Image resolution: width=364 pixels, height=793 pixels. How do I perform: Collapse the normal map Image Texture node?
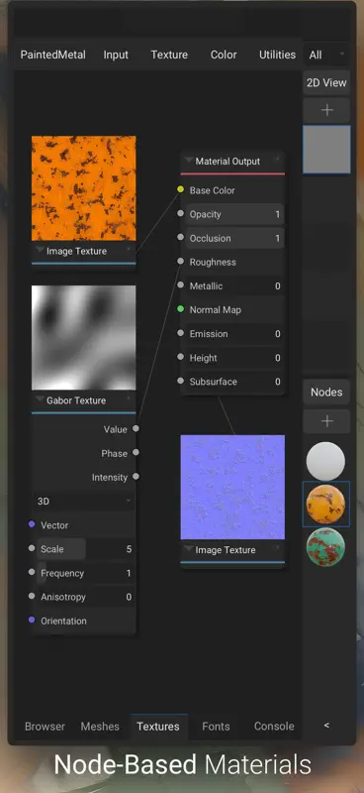click(x=188, y=549)
